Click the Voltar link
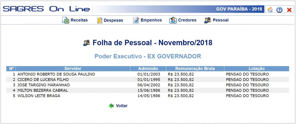Image resolution: width=296 pixels, height=124 pixels. click(122, 106)
